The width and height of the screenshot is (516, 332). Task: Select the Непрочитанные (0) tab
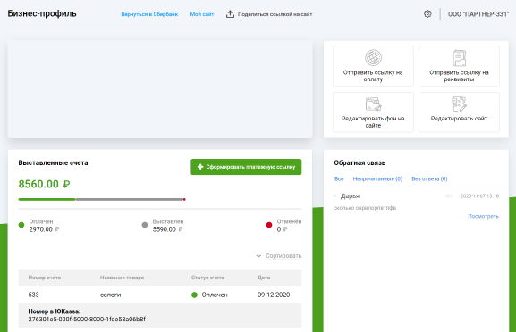coord(377,179)
